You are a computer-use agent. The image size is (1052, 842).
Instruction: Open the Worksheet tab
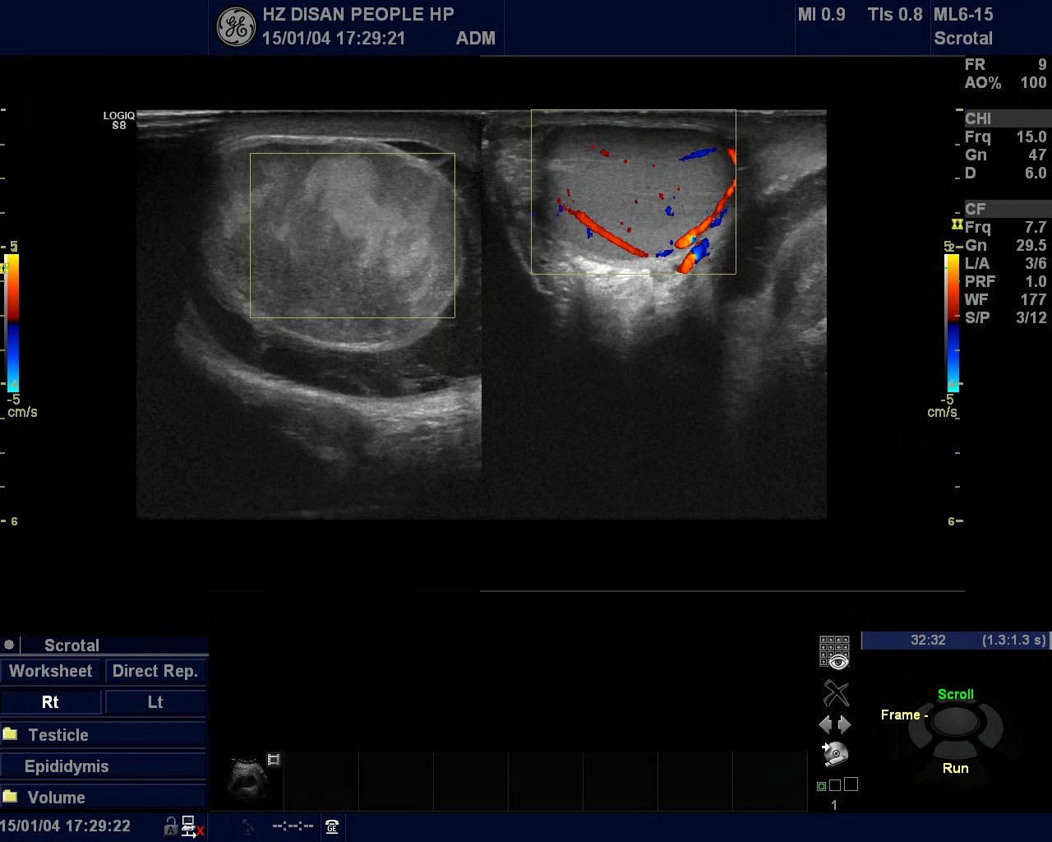pyautogui.click(x=50, y=671)
